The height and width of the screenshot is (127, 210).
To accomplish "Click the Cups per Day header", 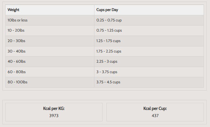I will pyautogui.click(x=107, y=10).
